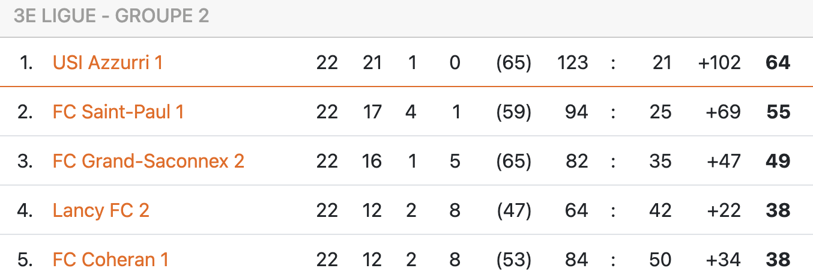Click the +34 goal difference for FC Coheran 1
Screen dimensions: 813x280
(x=724, y=260)
